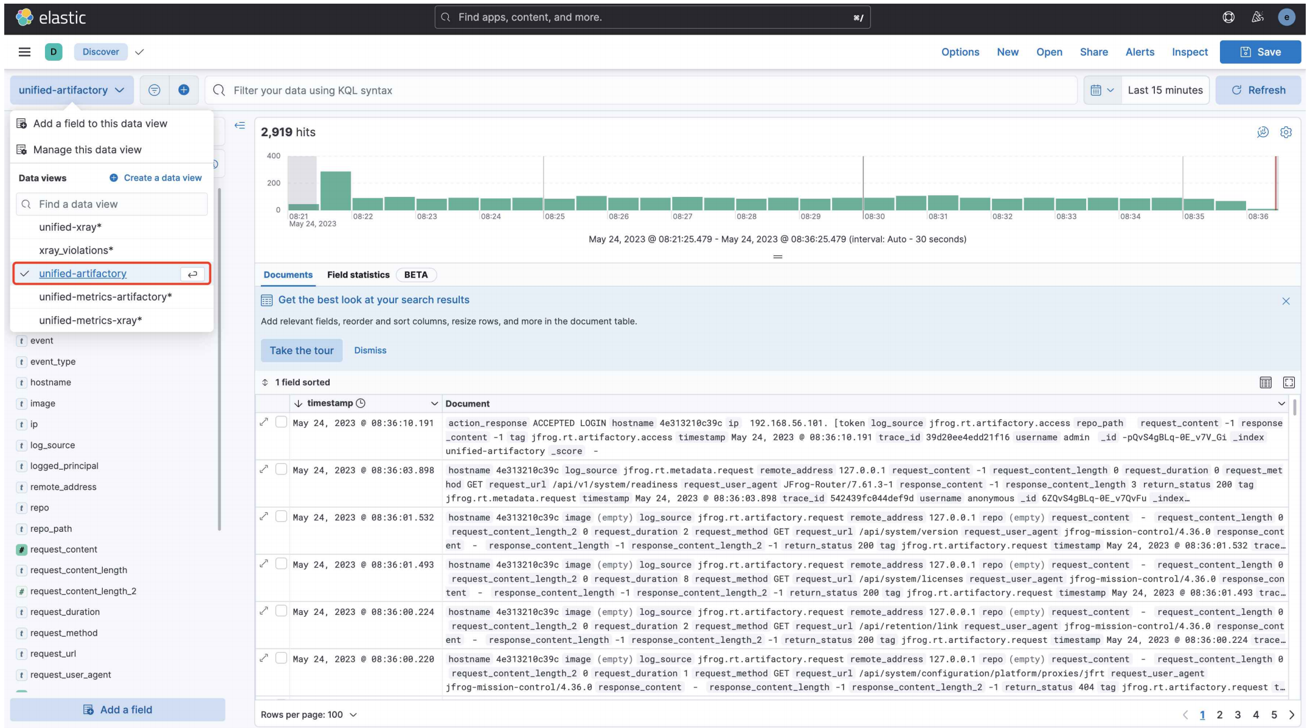Open timestamp column header menu chevron
This screenshot has width=1310, height=728.
coord(434,403)
